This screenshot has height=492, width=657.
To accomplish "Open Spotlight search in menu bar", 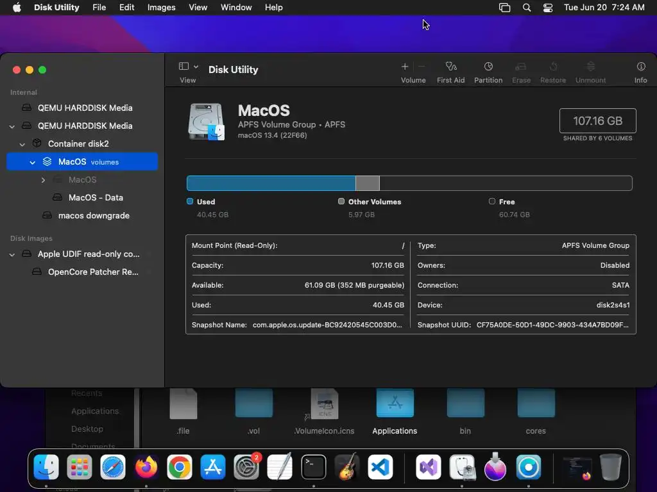I will click(527, 8).
